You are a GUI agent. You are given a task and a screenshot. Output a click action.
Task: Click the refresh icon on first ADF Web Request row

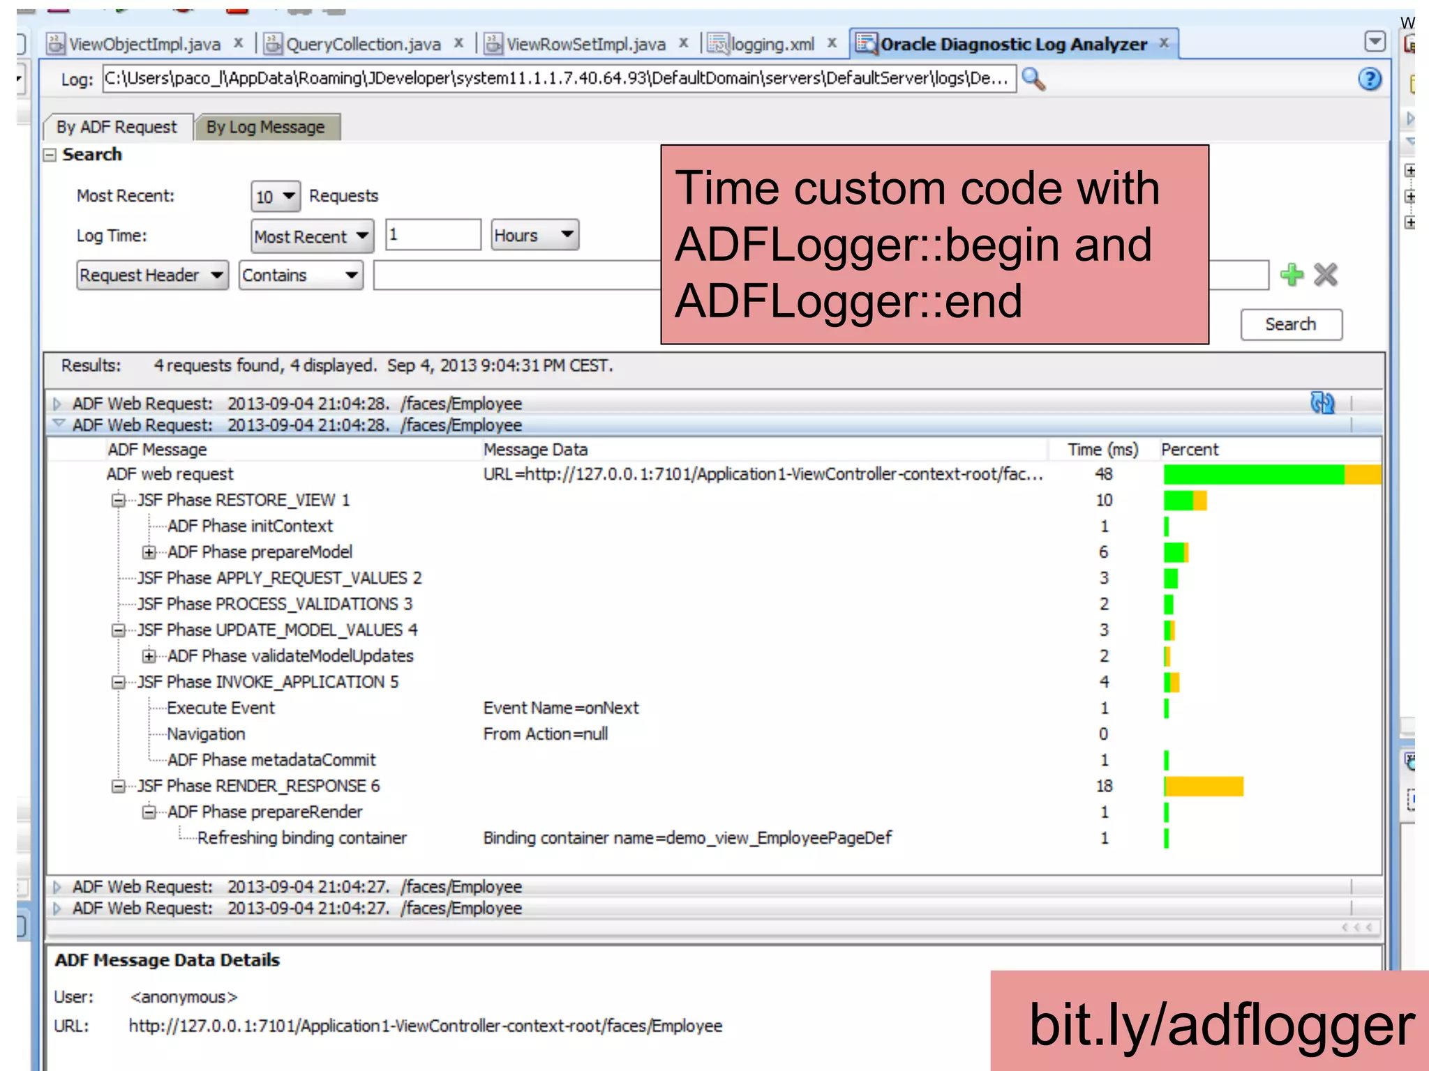[1322, 403]
